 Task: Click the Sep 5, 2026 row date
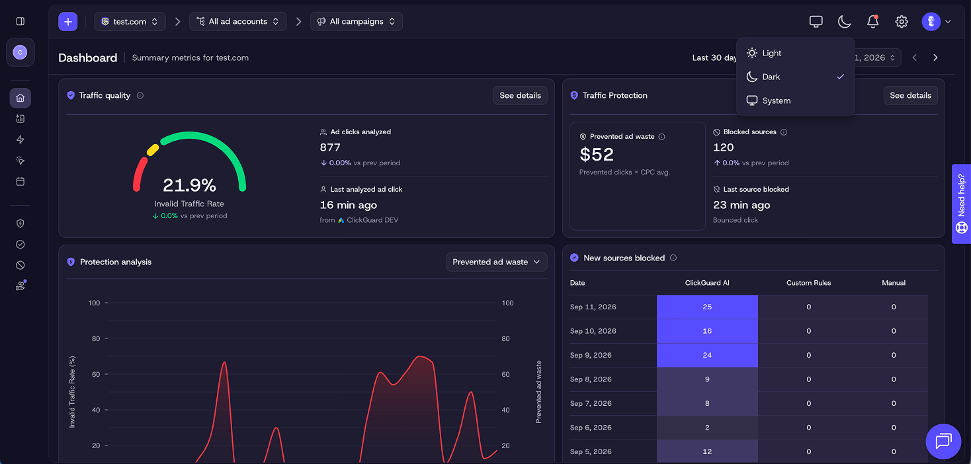pos(591,452)
